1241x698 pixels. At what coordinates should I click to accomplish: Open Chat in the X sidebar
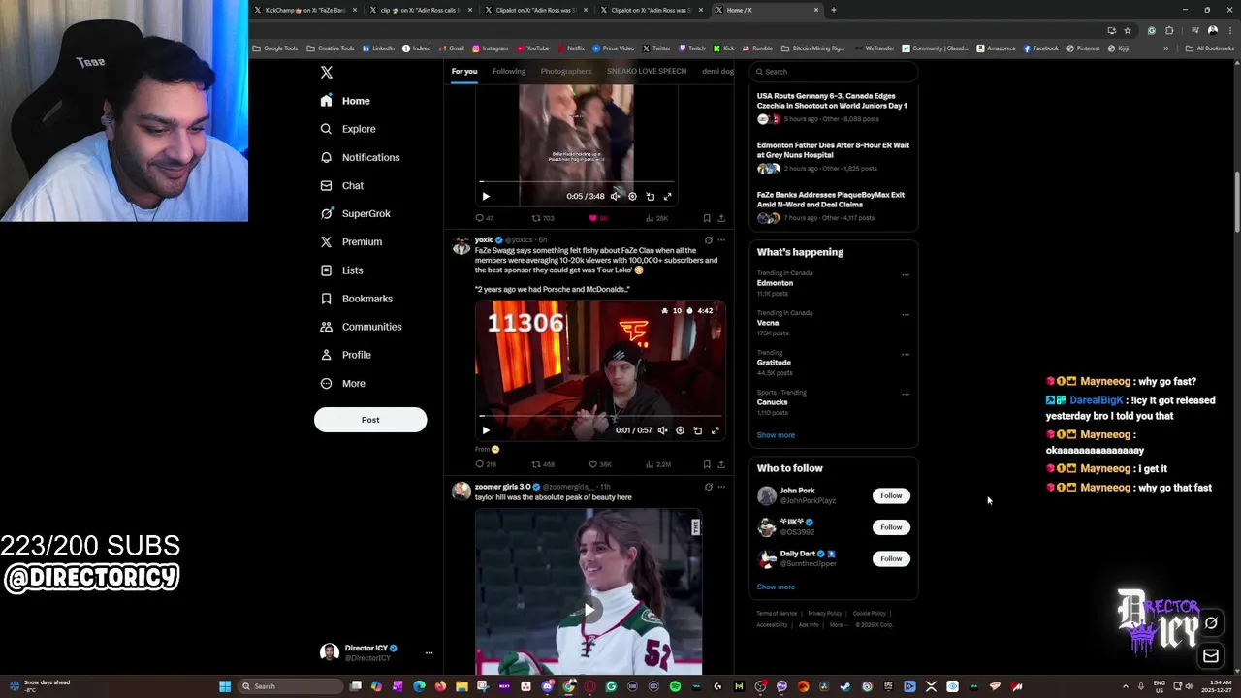(x=342, y=185)
